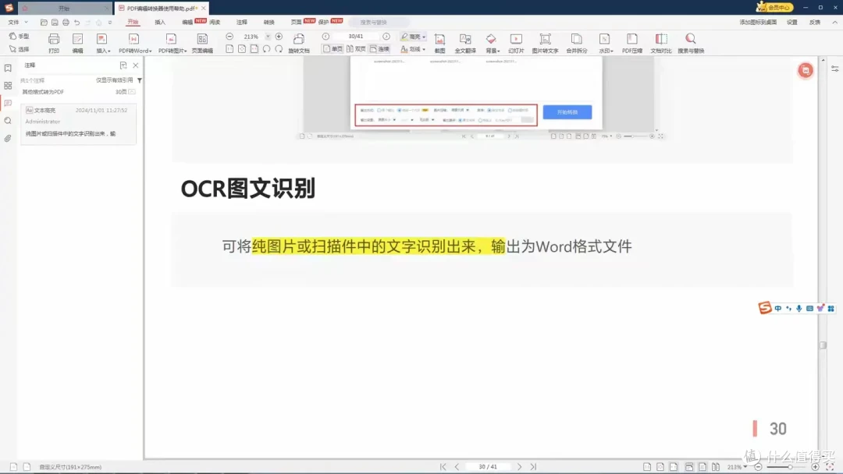843x474 pixels.
Task: Switch to Convert (转换) ribbon tab
Action: click(x=269, y=22)
